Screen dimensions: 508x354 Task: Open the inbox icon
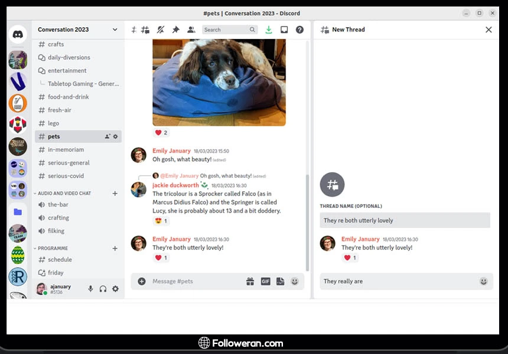click(x=284, y=29)
